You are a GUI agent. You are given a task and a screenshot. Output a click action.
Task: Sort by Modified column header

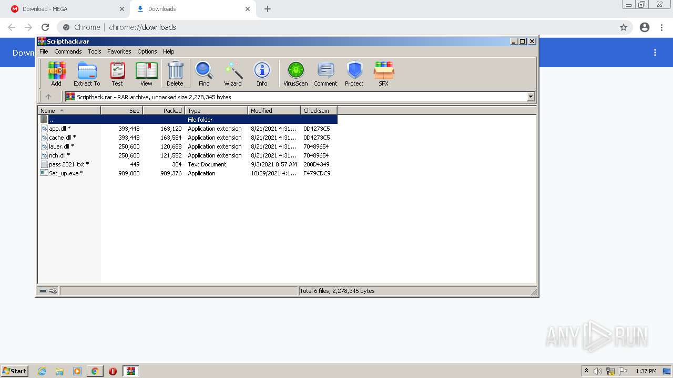click(x=274, y=110)
